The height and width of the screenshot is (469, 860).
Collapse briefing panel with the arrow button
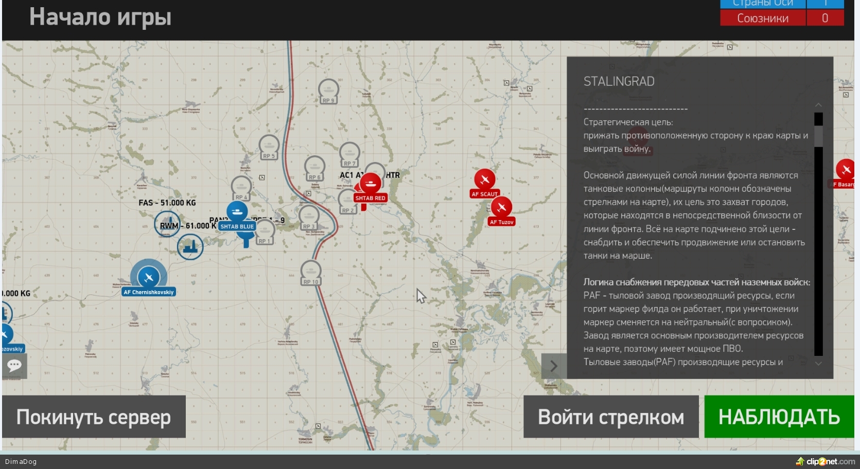point(554,366)
